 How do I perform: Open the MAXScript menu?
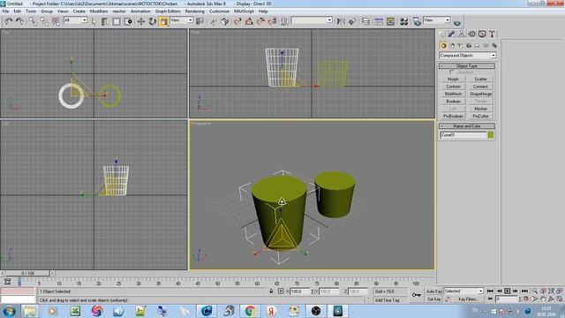point(244,11)
